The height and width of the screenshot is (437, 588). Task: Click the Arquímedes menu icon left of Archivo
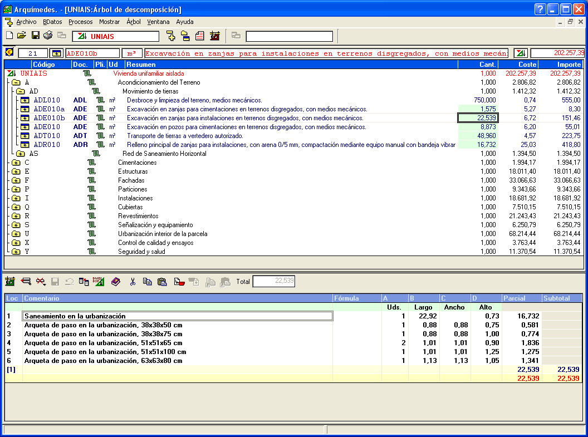(9, 22)
